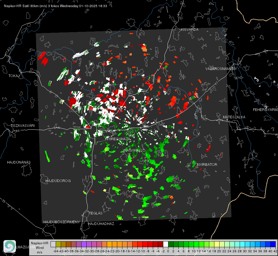Click the NYÍREGYHÁZA city label
Viewport: 278px width, 256px height.
tap(118, 139)
